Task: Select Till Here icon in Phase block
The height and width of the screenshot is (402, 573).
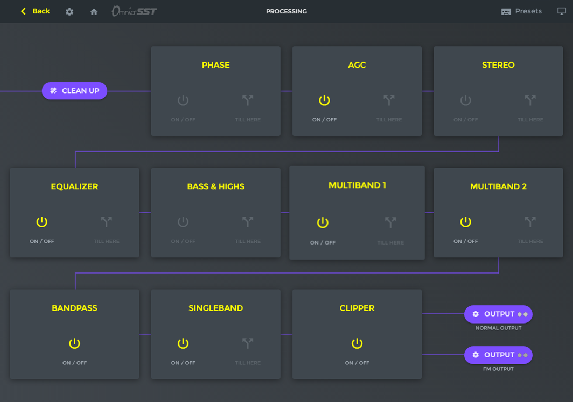Action: click(248, 100)
